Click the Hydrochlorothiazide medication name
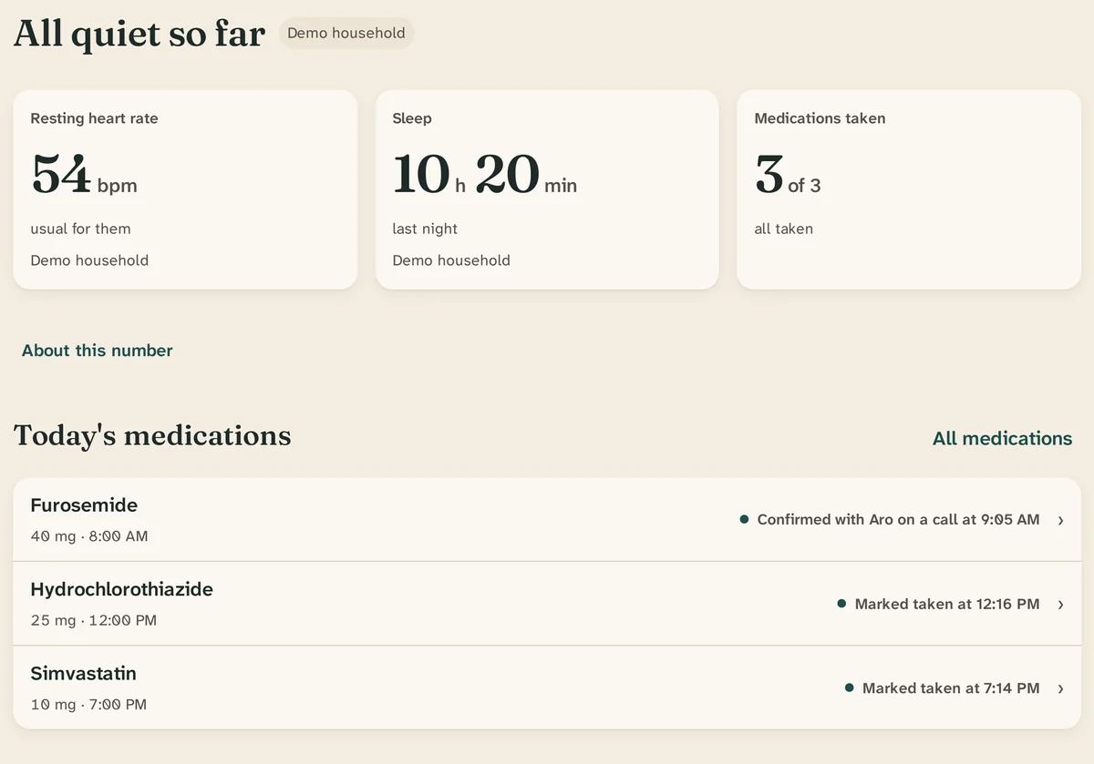This screenshot has width=1094, height=764. (x=121, y=589)
